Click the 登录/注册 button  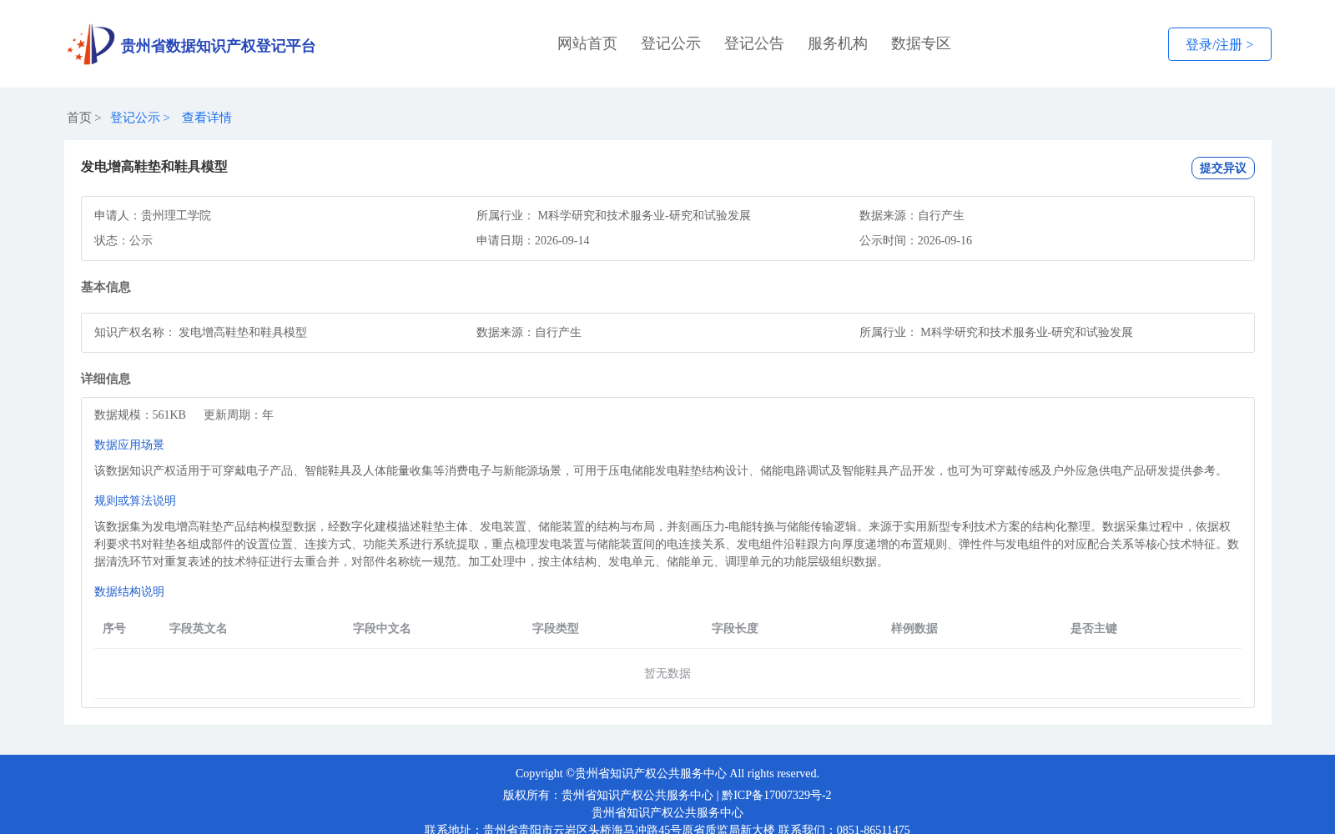click(1219, 44)
